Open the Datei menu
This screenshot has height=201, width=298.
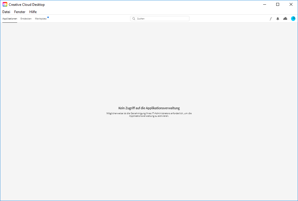tap(6, 12)
